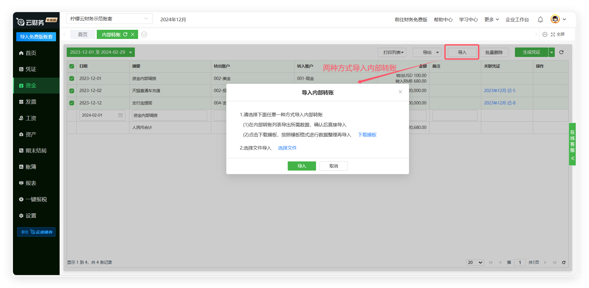589x288 pixels.
Task: Click the 下载模板 link
Action: tap(367, 135)
